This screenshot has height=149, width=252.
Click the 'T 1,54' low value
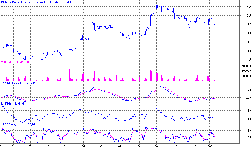pos(67,2)
